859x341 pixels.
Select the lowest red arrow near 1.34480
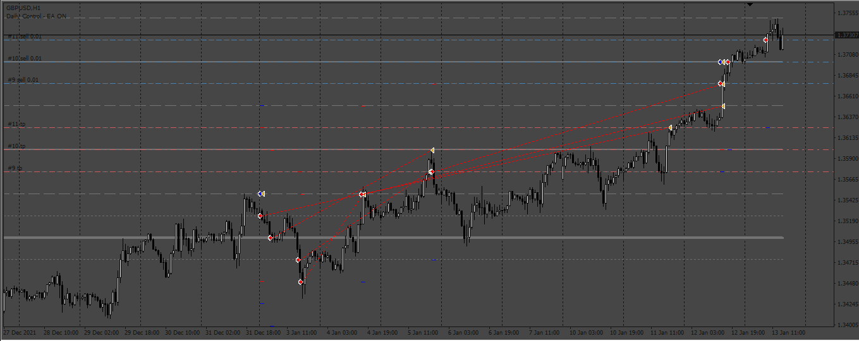(x=301, y=282)
